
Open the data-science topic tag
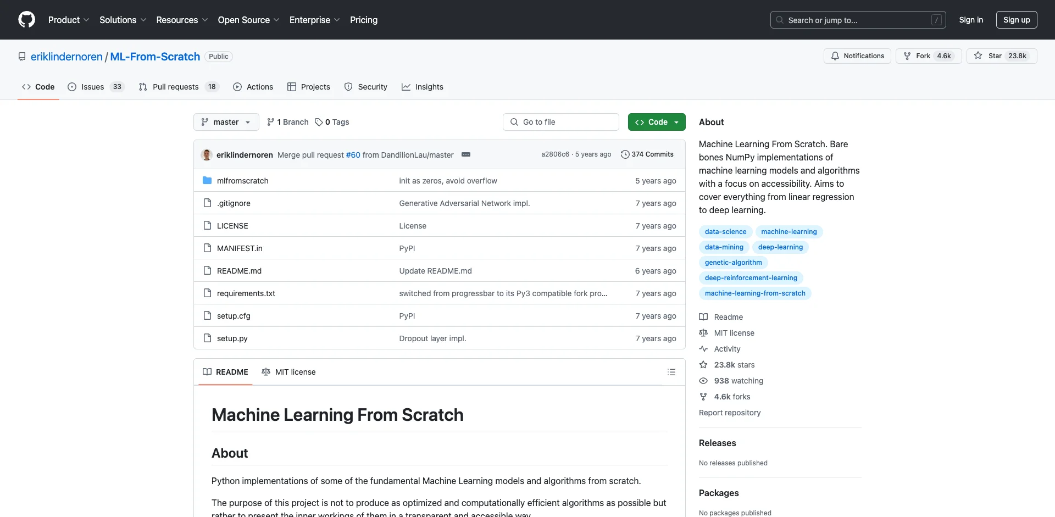pos(725,232)
